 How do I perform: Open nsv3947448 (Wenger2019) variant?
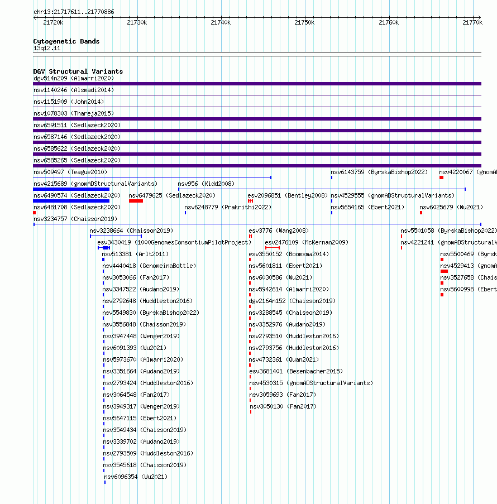[x=141, y=336]
